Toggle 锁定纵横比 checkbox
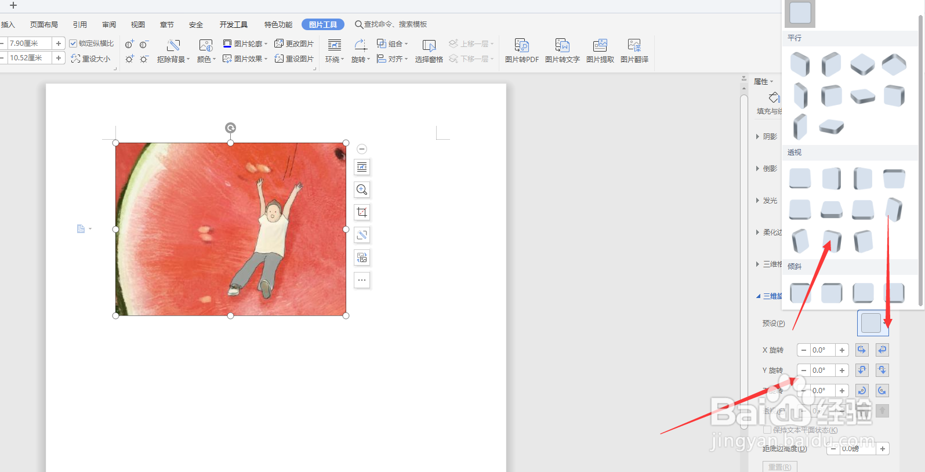The image size is (925, 472). point(73,43)
